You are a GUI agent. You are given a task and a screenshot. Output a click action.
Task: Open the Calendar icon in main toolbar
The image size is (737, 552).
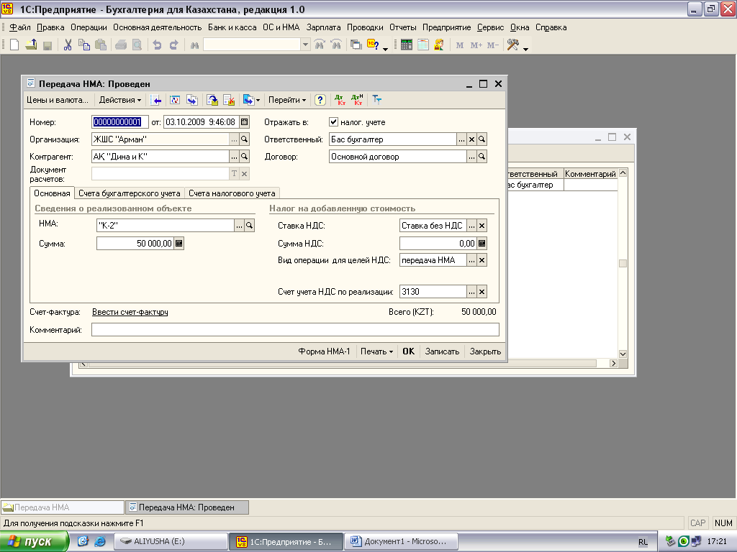[x=423, y=45]
